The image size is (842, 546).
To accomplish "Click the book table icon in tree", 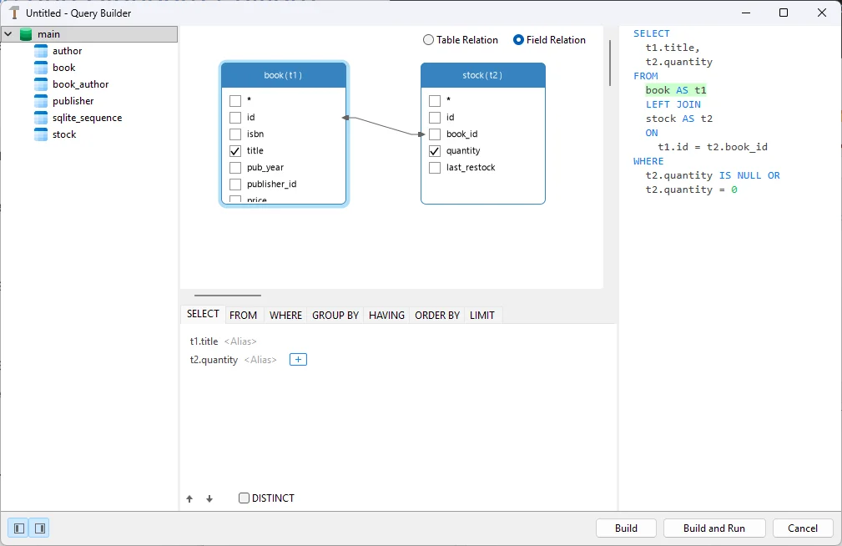I will [41, 68].
